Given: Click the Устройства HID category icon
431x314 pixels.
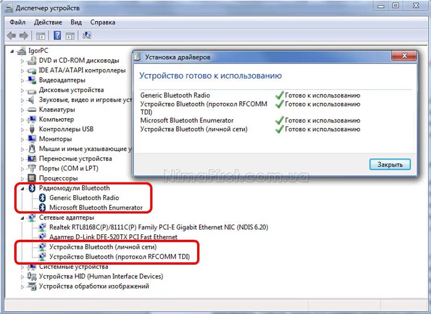Looking at the screenshot, I should (32, 276).
